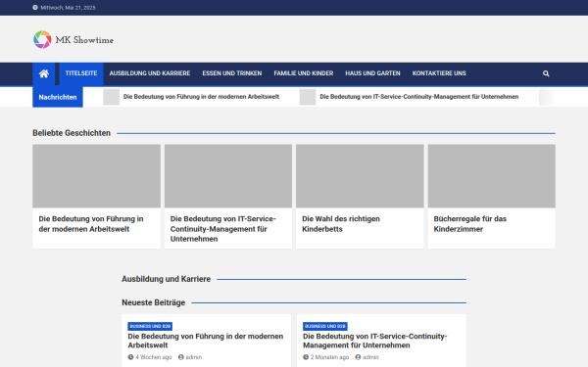Viewport: 588px width, 367px height.
Task: Open the search magnifier icon
Action: (x=546, y=73)
